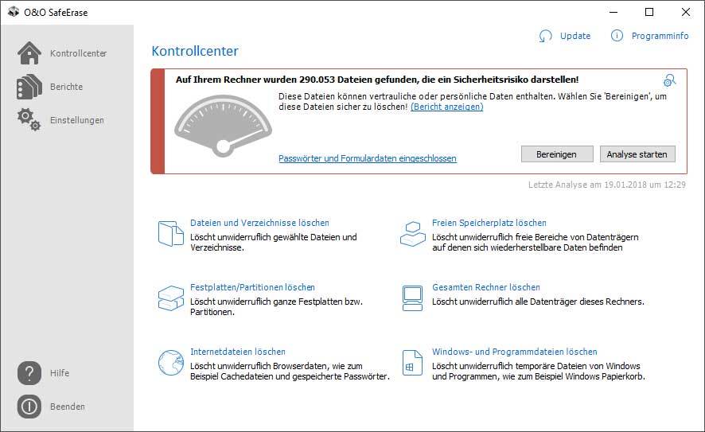The width and height of the screenshot is (705, 432).
Task: Click the Update refresh icon
Action: pyautogui.click(x=545, y=36)
